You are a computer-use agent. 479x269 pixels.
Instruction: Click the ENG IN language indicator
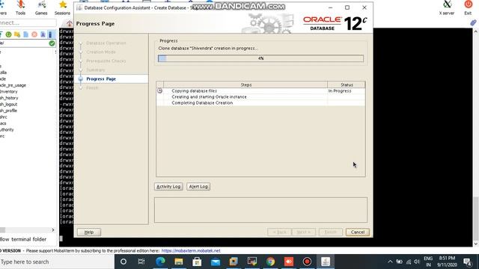coord(428,262)
